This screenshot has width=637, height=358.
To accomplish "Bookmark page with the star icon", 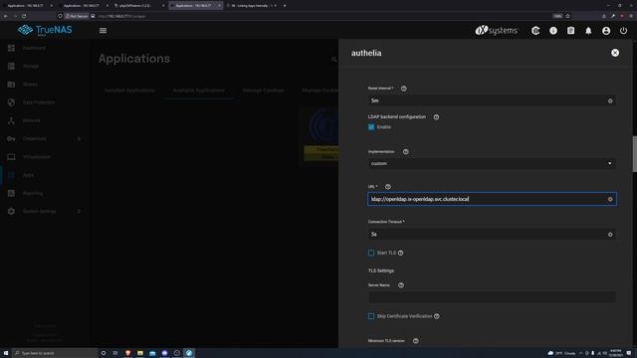I will click(568, 16).
